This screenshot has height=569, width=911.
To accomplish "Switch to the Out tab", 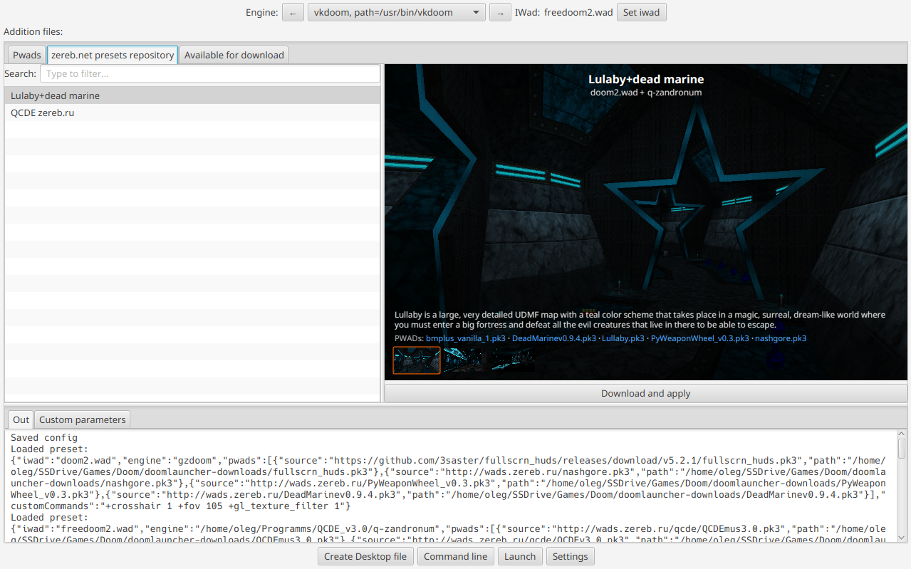I will pos(21,419).
